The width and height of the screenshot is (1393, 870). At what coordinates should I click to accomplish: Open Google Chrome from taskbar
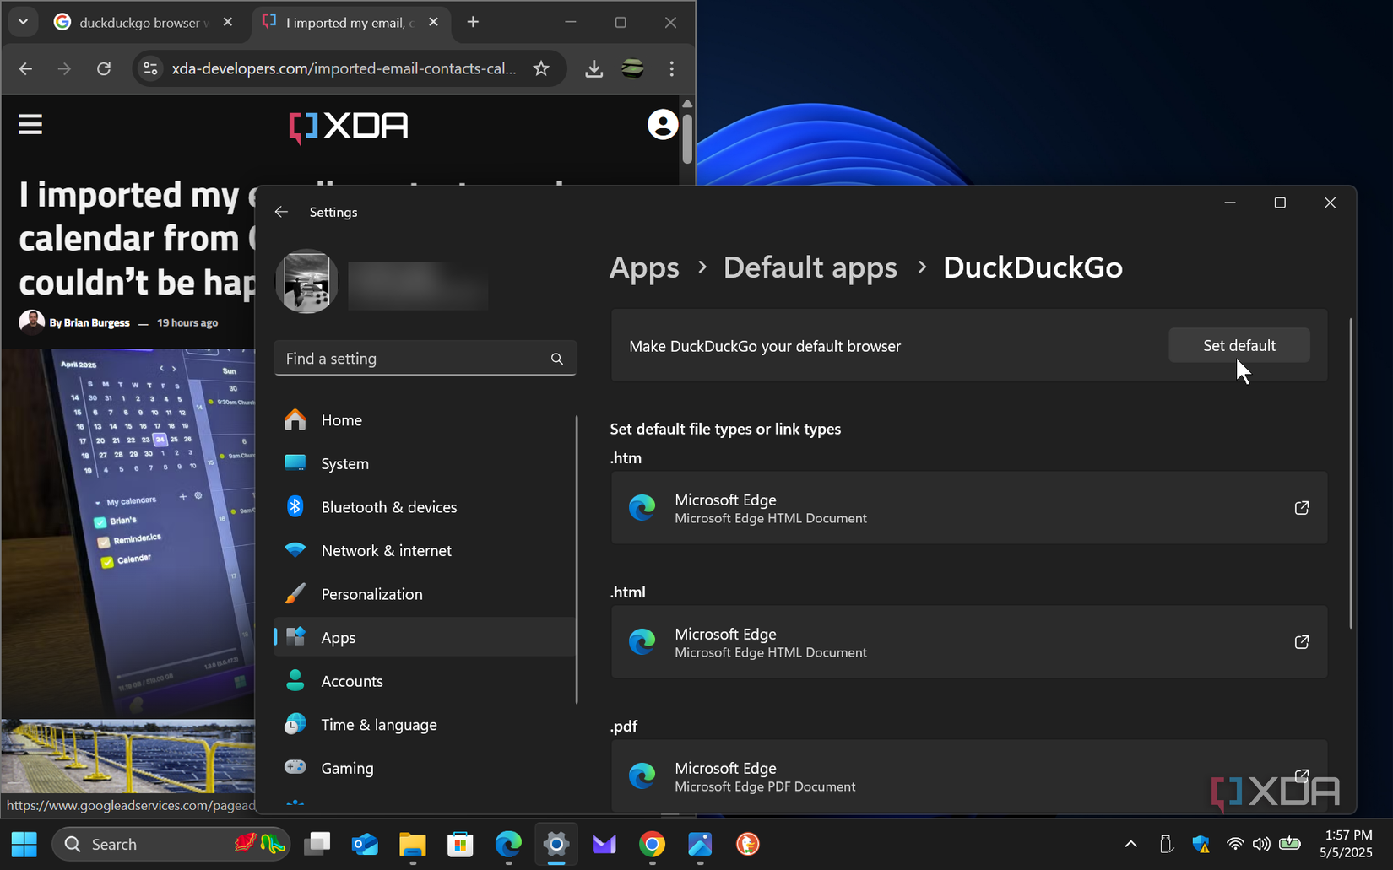[652, 844]
